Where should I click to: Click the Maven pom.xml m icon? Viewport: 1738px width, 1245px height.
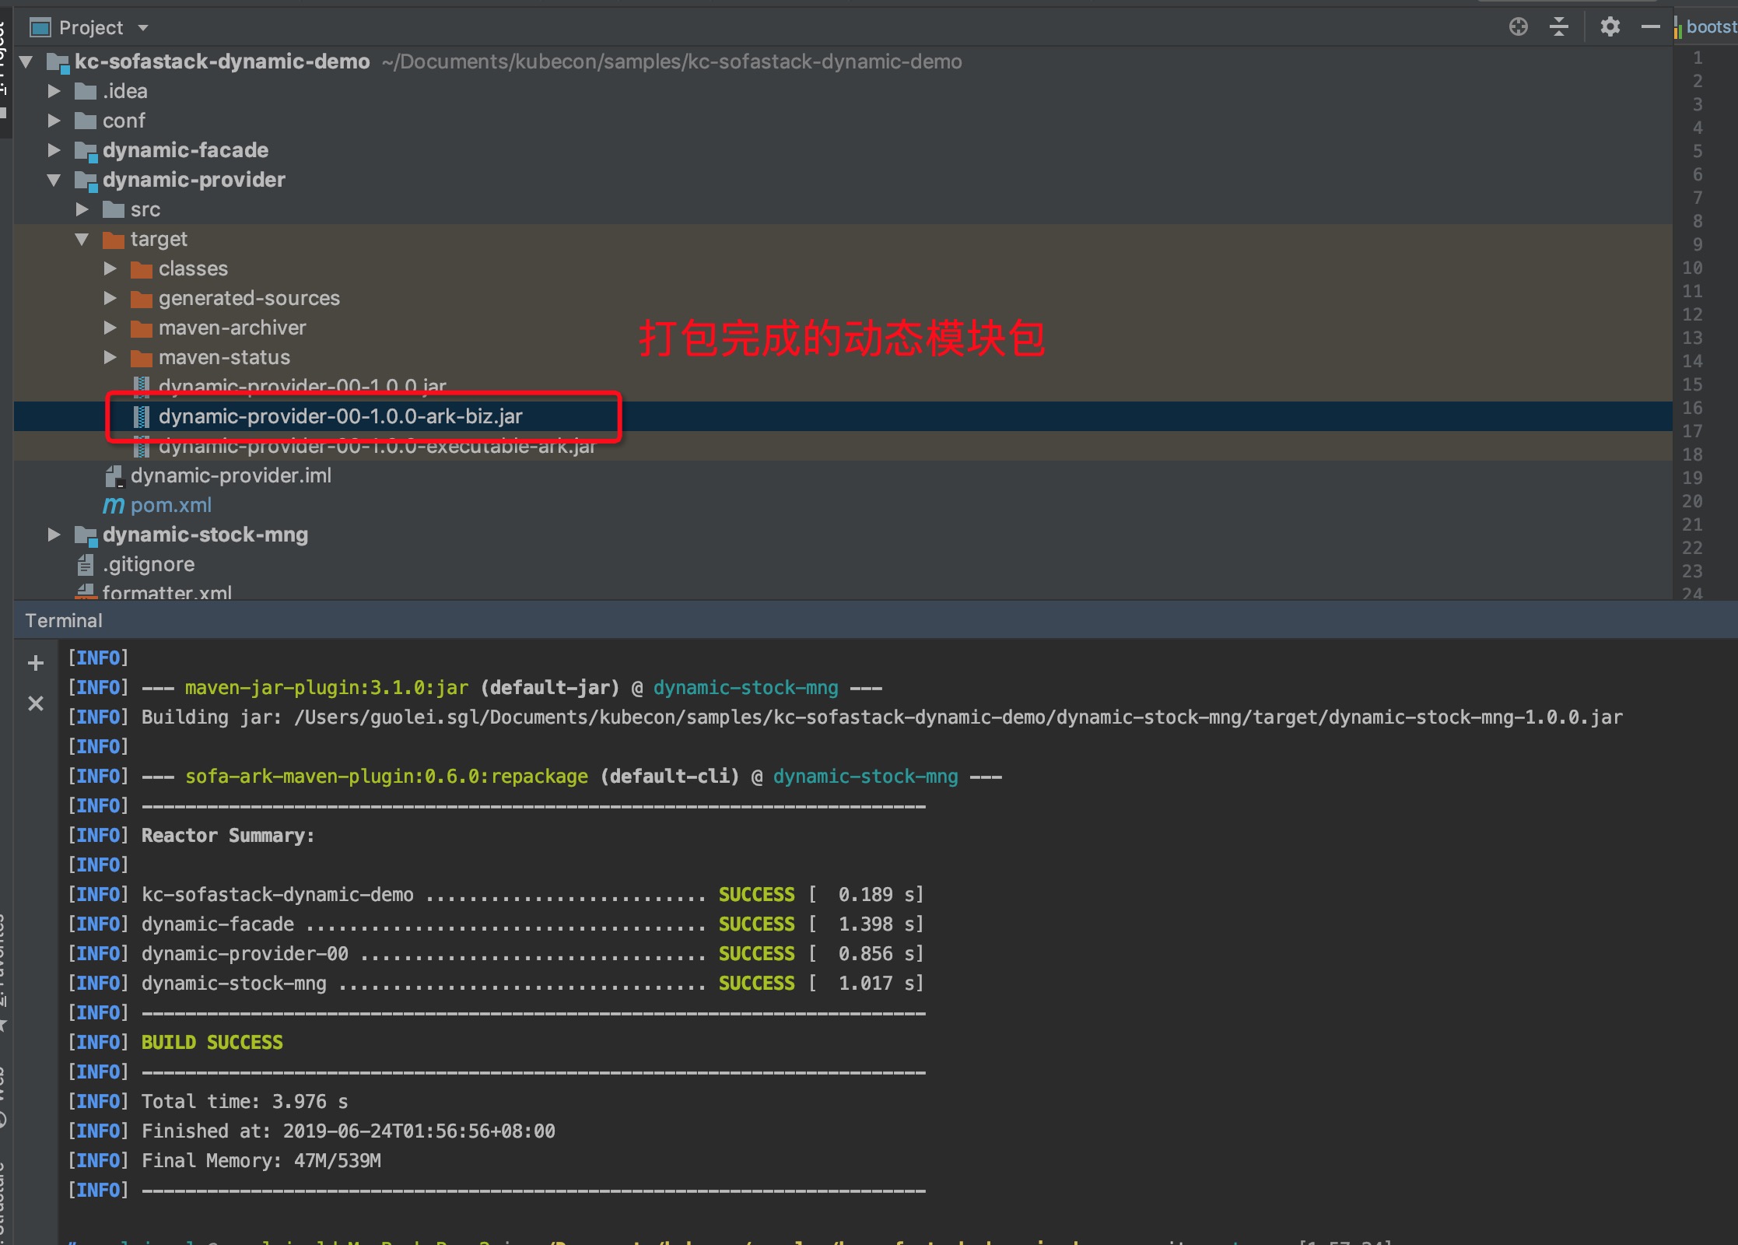tap(114, 505)
